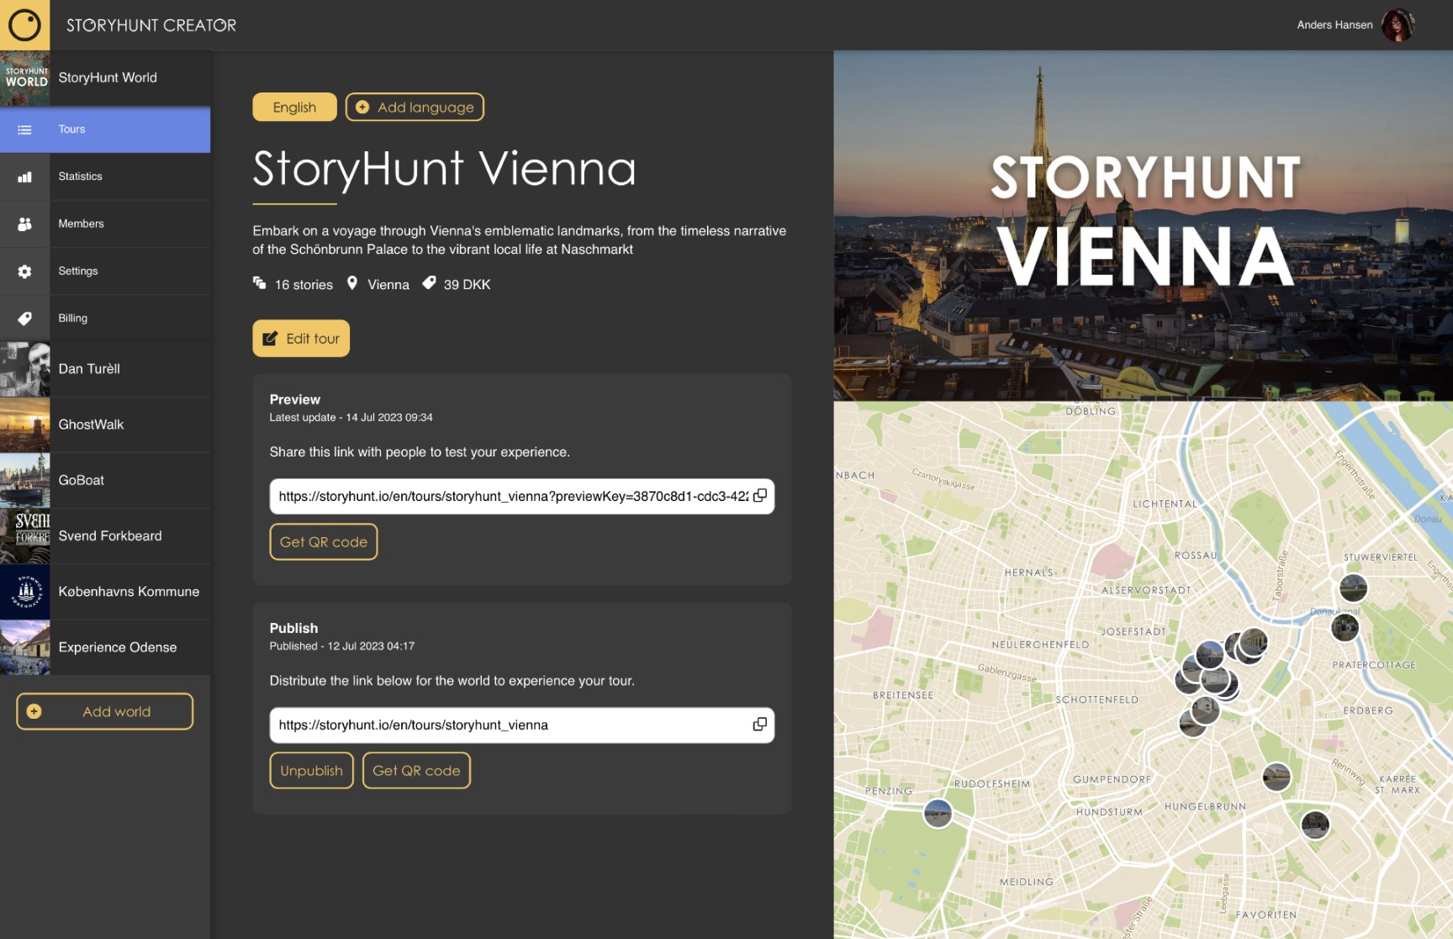
Task: Click the Billing tag icon
Action: [x=24, y=318]
